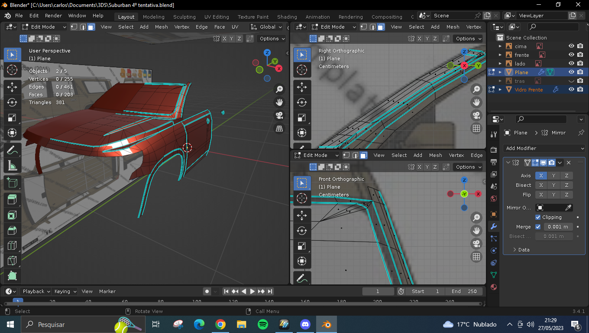Viewport: 589px width, 333px height.
Task: Select the Move tool in left toolbar
Action: point(12,87)
